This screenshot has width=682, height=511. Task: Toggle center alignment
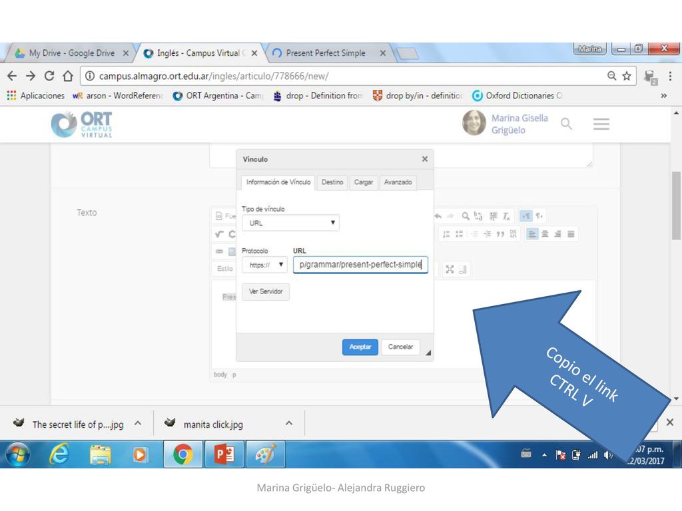545,234
